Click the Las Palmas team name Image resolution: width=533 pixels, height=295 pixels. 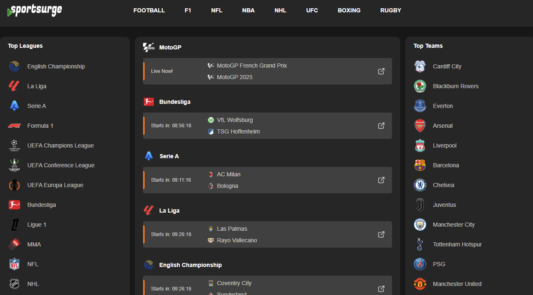[x=232, y=229]
